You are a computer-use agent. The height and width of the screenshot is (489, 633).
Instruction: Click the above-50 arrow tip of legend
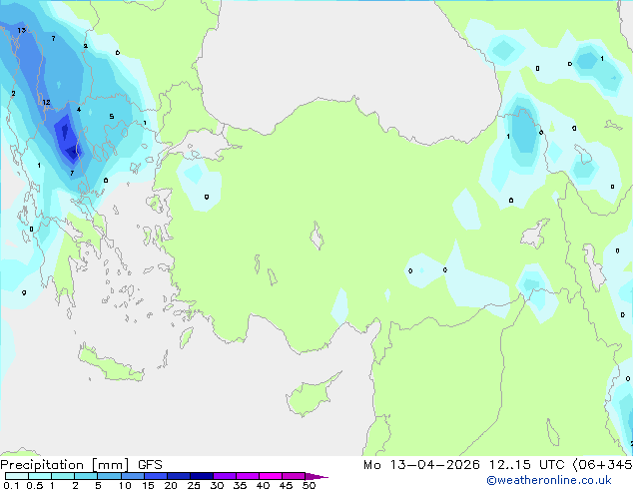point(316,476)
